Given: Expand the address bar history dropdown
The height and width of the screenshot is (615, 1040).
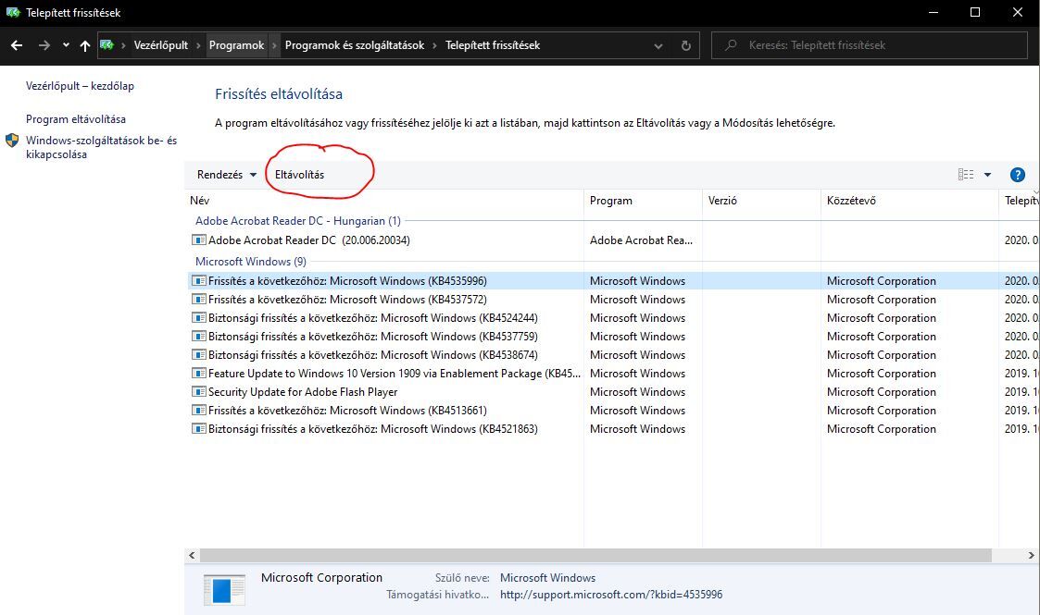Looking at the screenshot, I should pyautogui.click(x=658, y=45).
